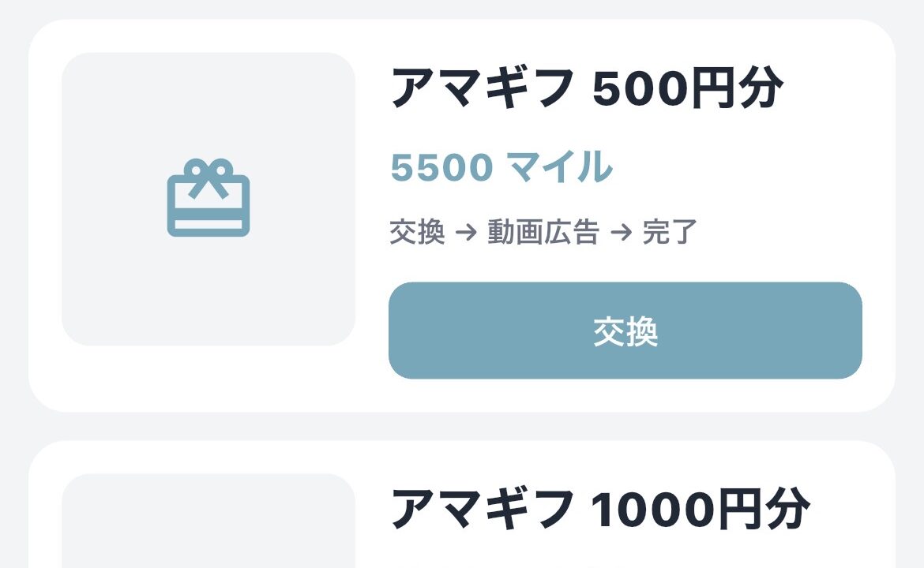Tap the first arrow in the exchange steps
The image size is (924, 568).
pyautogui.click(x=466, y=233)
